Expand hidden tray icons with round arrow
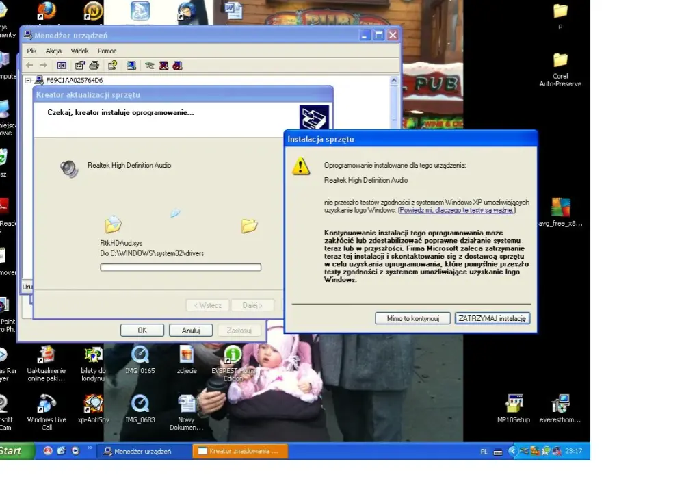The height and width of the screenshot is (479, 684). click(512, 451)
